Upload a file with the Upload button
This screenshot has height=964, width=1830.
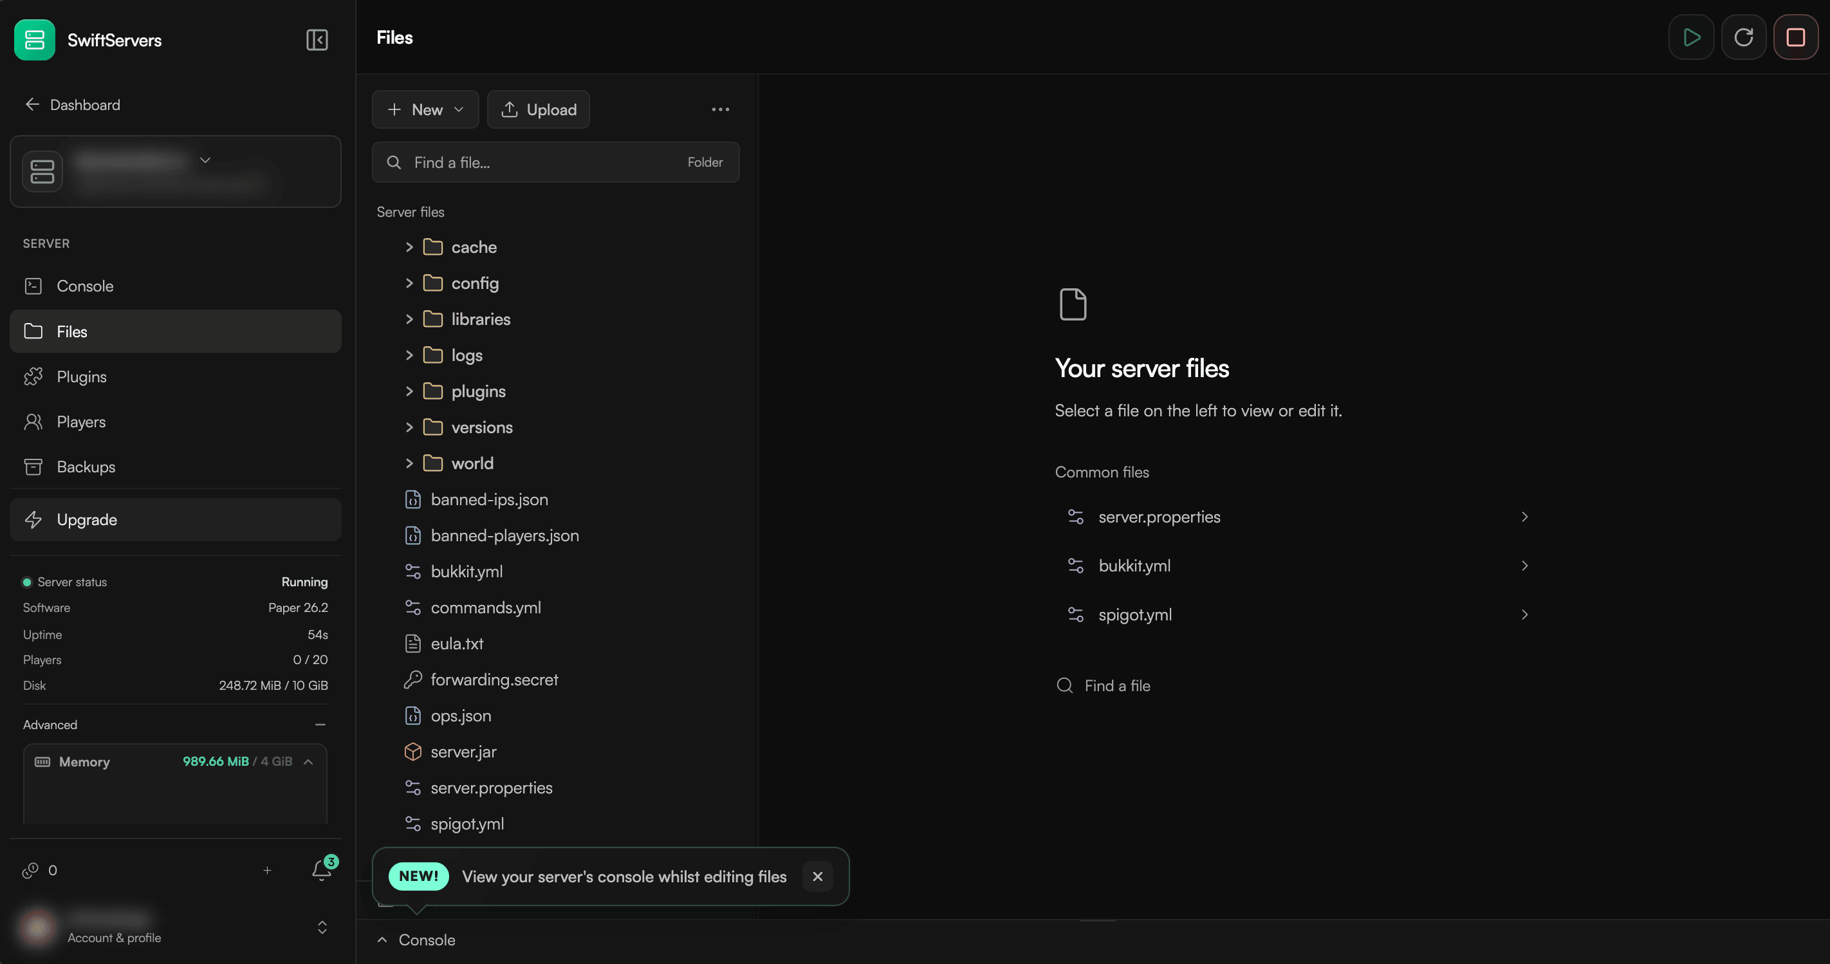tap(539, 109)
